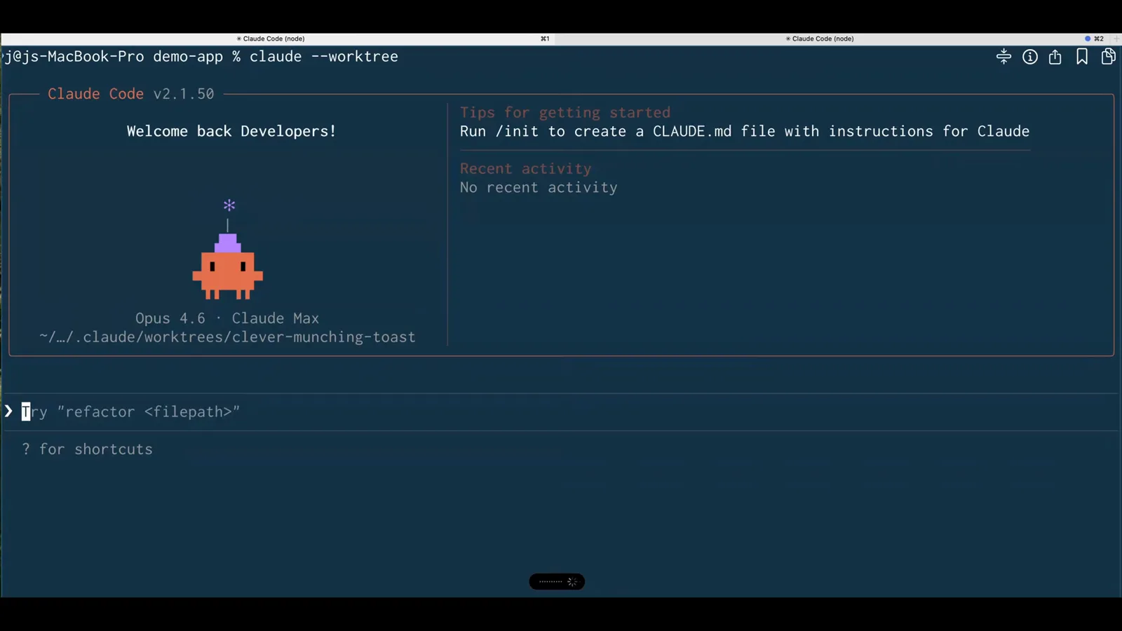Click the worktree path 'clever-munching-toast'
The width and height of the screenshot is (1122, 631).
coord(324,337)
